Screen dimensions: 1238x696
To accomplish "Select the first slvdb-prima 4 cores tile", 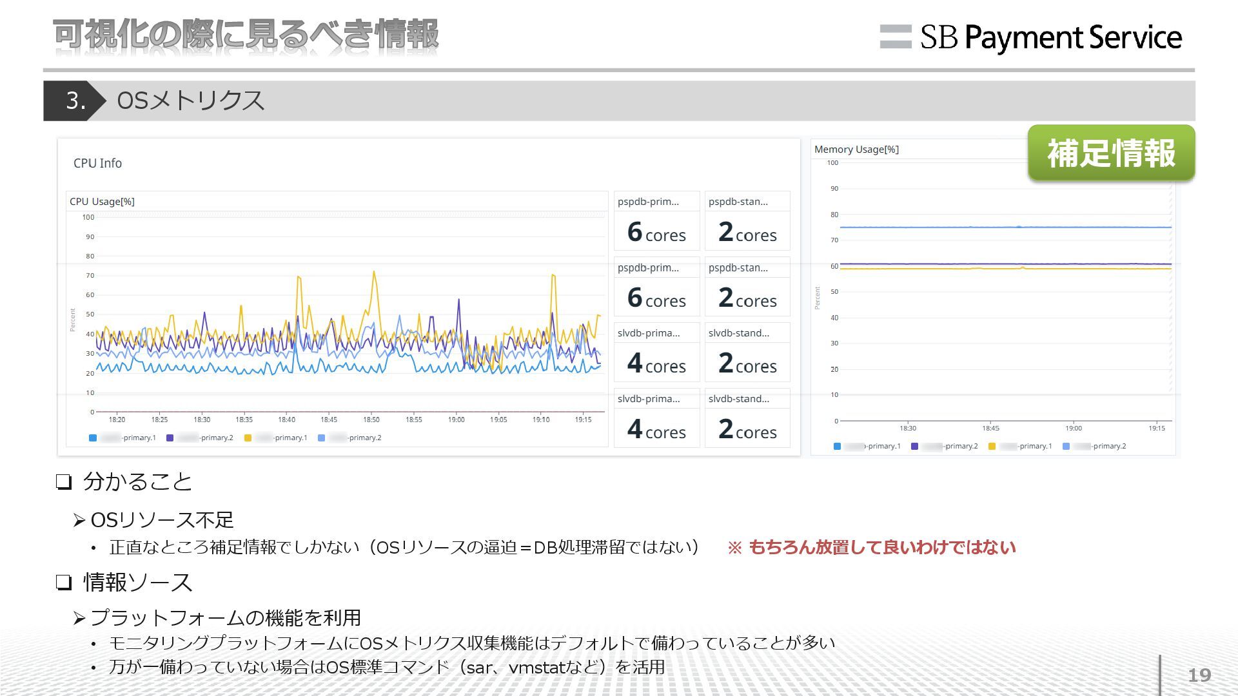I will point(656,353).
